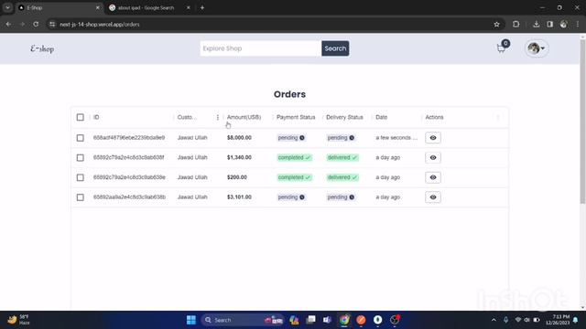Screen dimensions: 586x329
Task: Open the tab search dropdown arrow
Action: click(x=7, y=7)
